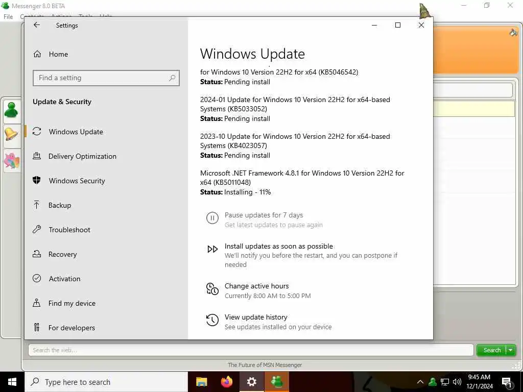Viewport: 523px width, 392px height.
Task: Click the Change active hours clock icon
Action: (x=212, y=289)
